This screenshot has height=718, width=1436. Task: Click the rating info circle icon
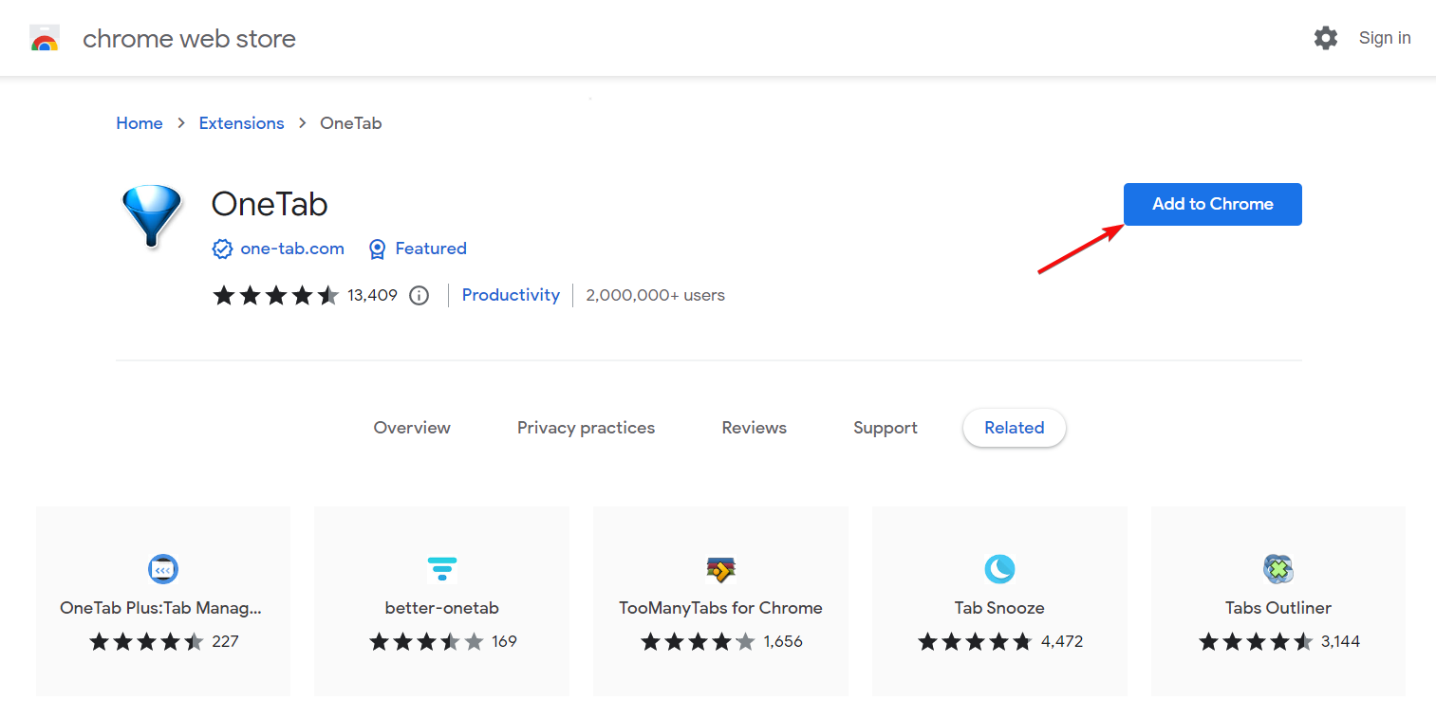(x=419, y=295)
